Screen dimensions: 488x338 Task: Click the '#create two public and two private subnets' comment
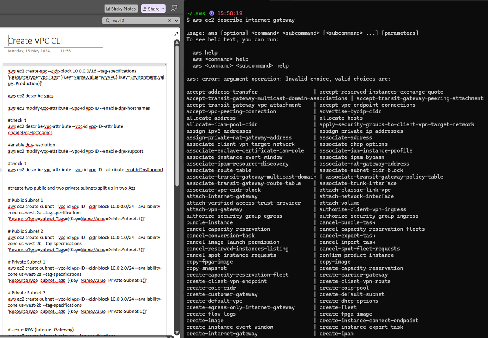[x=72, y=188]
